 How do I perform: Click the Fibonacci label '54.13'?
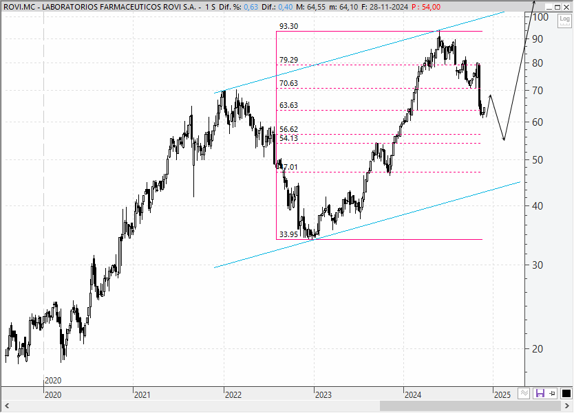(x=288, y=138)
